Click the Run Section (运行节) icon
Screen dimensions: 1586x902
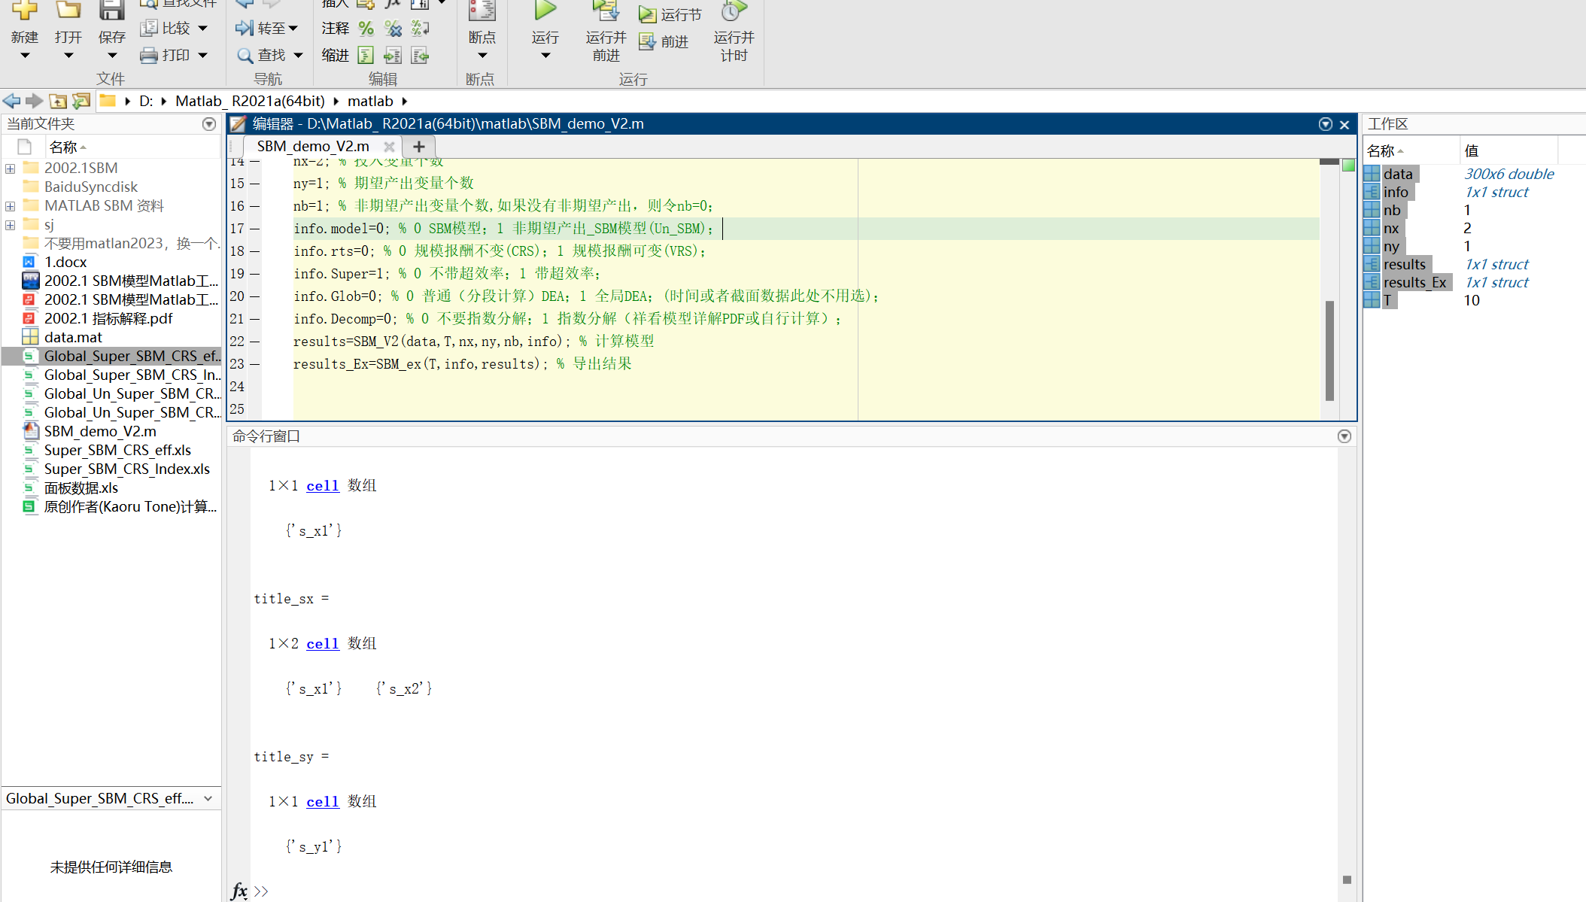click(647, 14)
